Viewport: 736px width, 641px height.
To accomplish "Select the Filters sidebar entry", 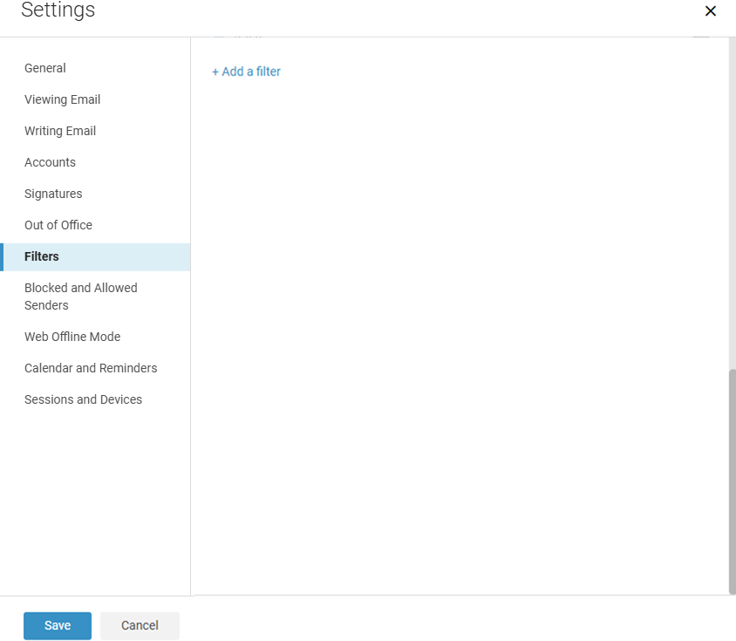I will click(x=95, y=257).
